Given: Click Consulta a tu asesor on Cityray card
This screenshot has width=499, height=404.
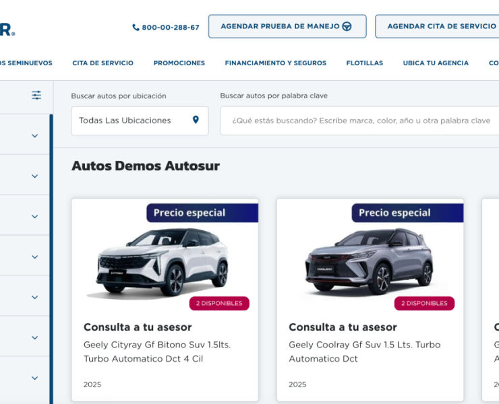Looking at the screenshot, I should (x=138, y=327).
